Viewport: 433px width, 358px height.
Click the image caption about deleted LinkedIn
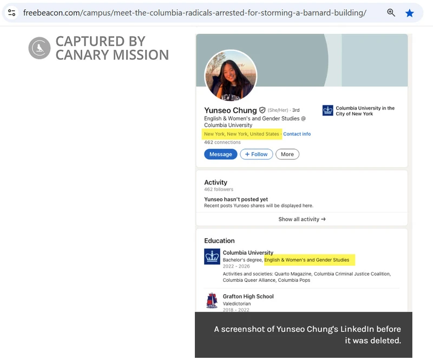pyautogui.click(x=307, y=335)
